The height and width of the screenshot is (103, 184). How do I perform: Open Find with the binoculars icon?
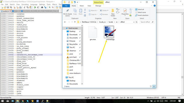42,7
